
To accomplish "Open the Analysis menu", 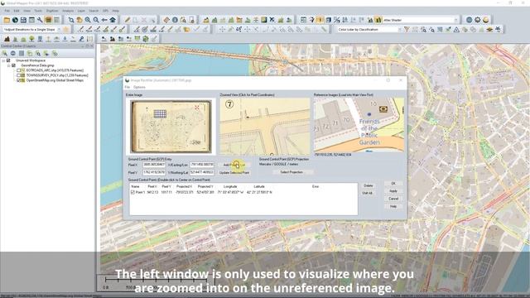I will pyautogui.click(x=68, y=11).
